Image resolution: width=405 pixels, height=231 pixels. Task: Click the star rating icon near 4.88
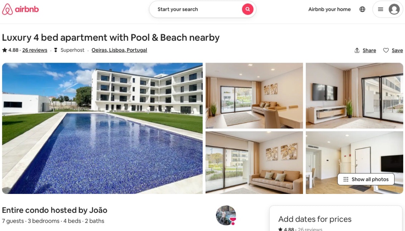[x=5, y=50]
